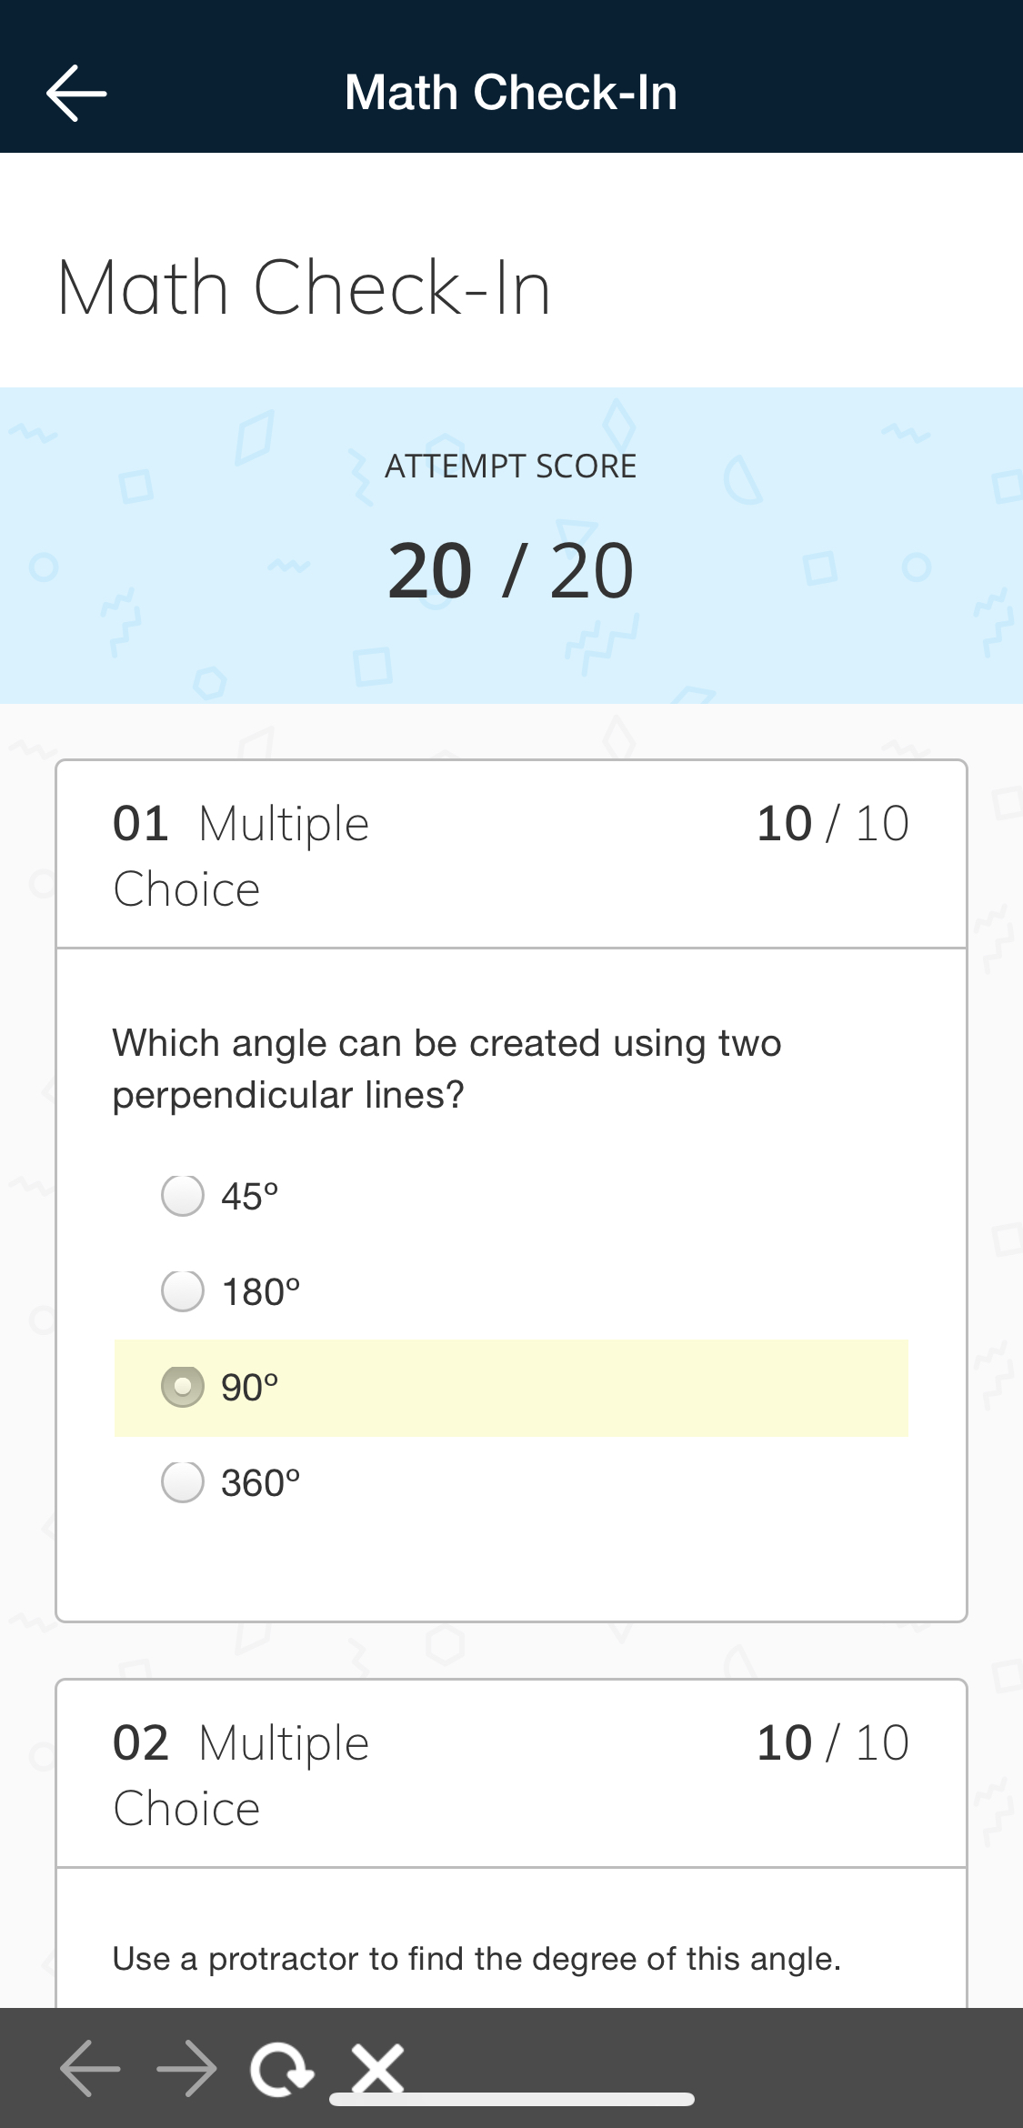Open question 01 Multiple Choice header
The height and width of the screenshot is (2128, 1023).
coord(241,856)
